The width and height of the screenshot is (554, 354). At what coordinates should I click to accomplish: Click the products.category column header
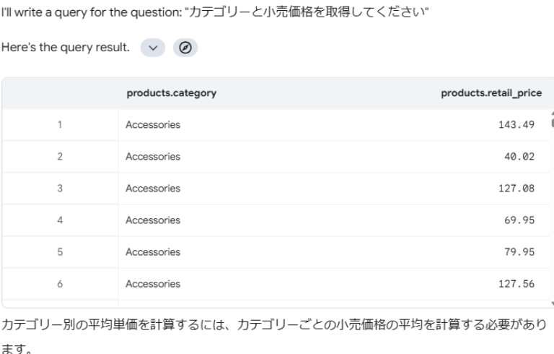(x=172, y=93)
